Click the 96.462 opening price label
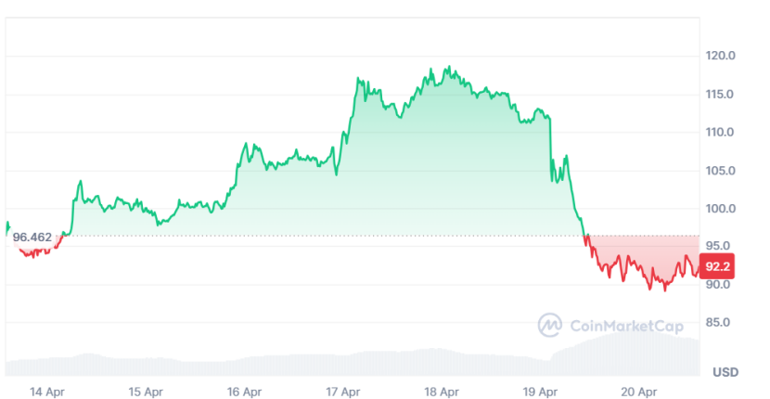770x399 pixels. (32, 238)
